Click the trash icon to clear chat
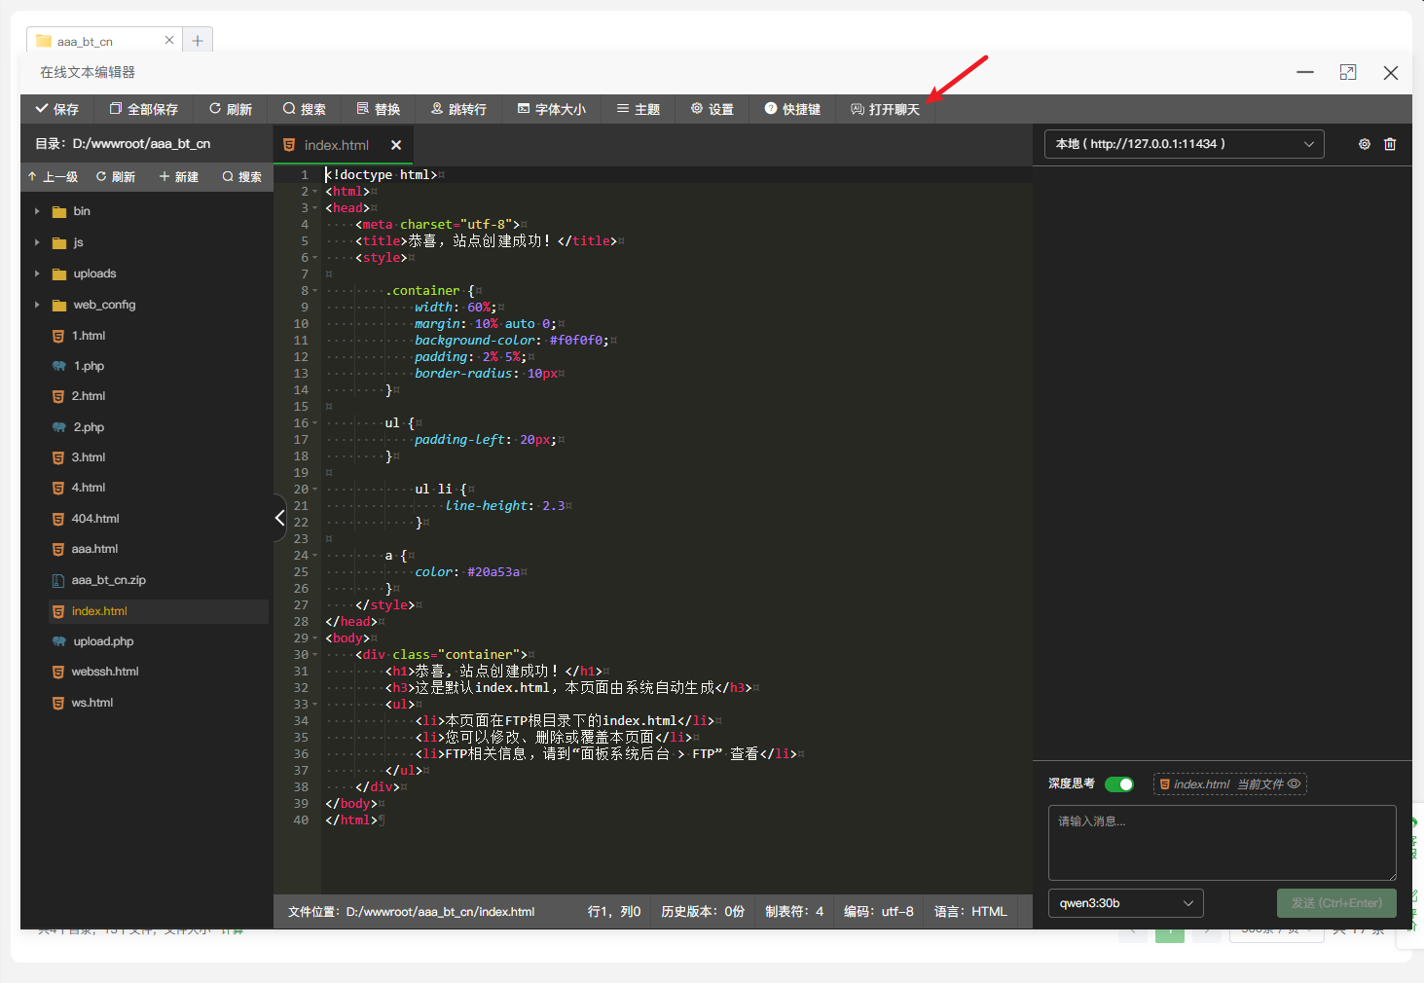This screenshot has width=1424, height=983. [1390, 144]
